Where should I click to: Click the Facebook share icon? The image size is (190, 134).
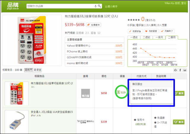[180, 70]
